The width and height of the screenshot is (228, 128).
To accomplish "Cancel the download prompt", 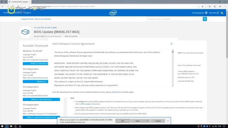I will [158, 121].
